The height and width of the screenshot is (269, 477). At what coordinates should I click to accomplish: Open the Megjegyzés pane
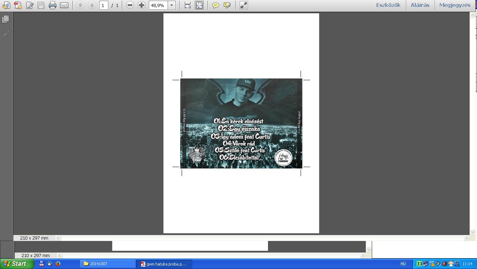pyautogui.click(x=455, y=5)
